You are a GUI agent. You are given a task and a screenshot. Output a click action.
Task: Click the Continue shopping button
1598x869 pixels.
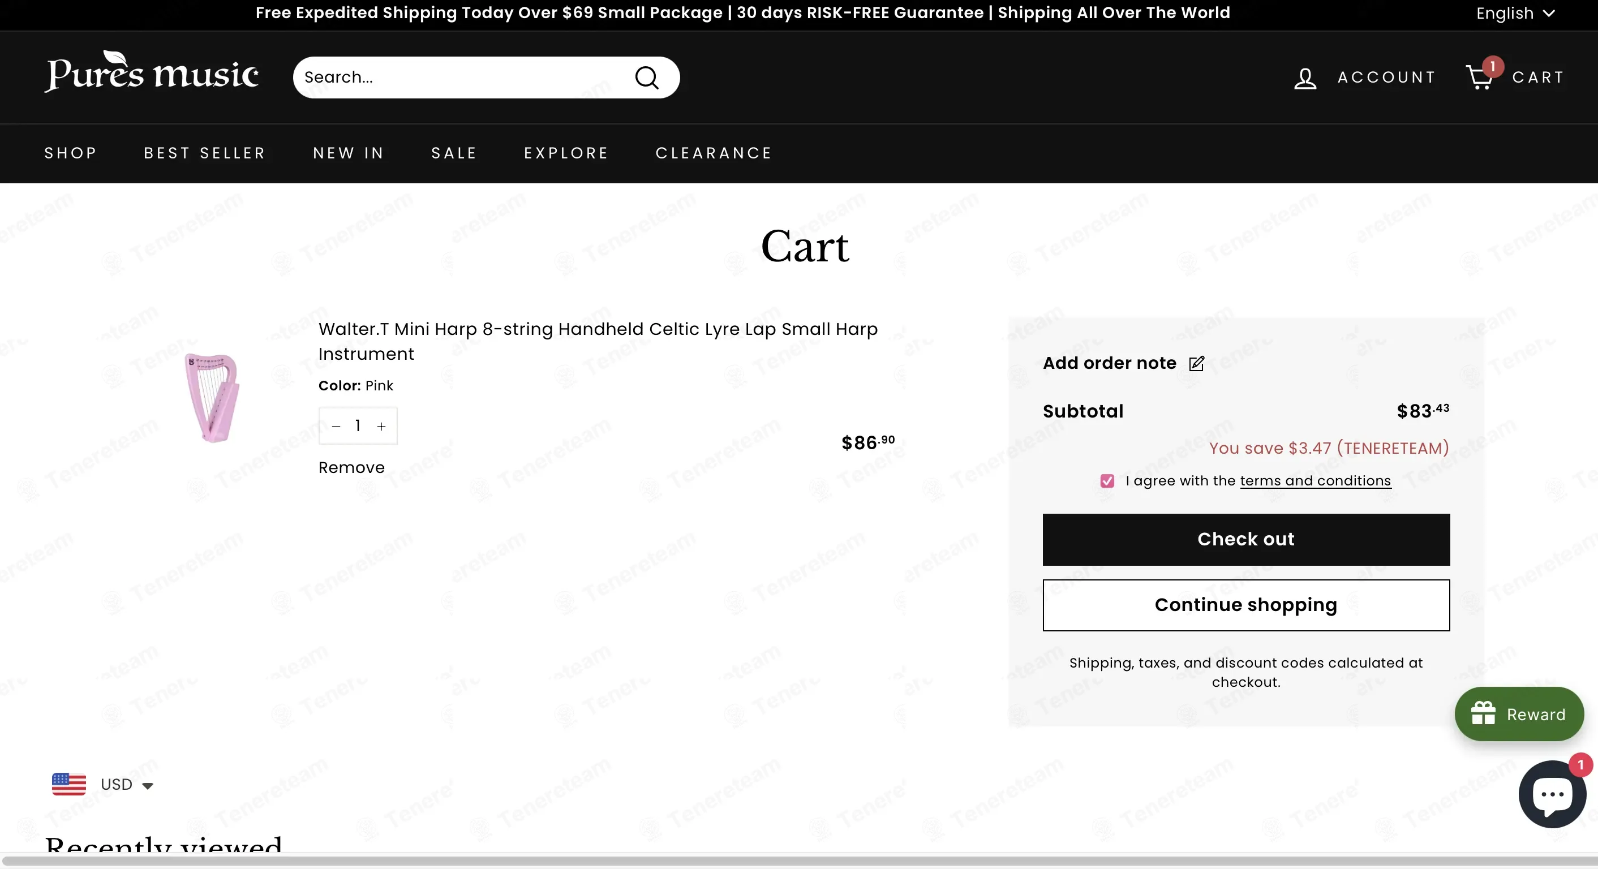point(1246,605)
